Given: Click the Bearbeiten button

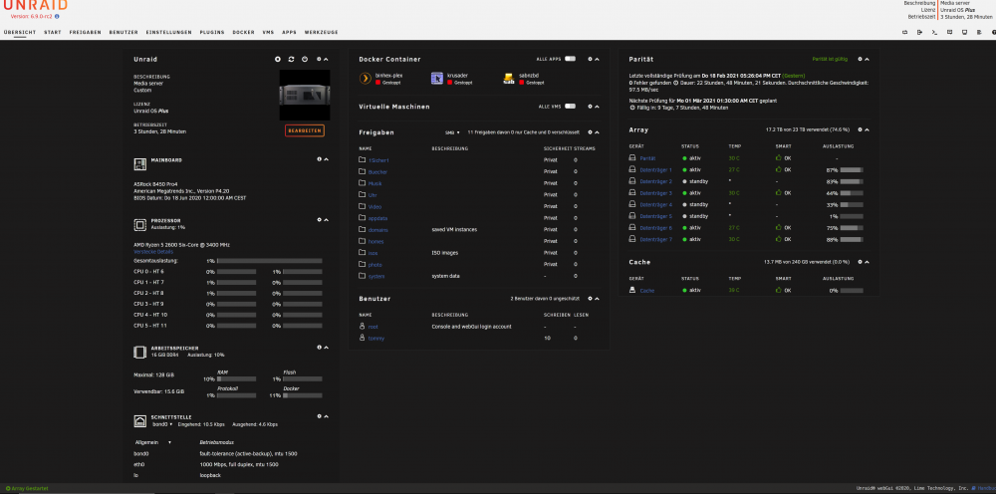Looking at the screenshot, I should [306, 130].
